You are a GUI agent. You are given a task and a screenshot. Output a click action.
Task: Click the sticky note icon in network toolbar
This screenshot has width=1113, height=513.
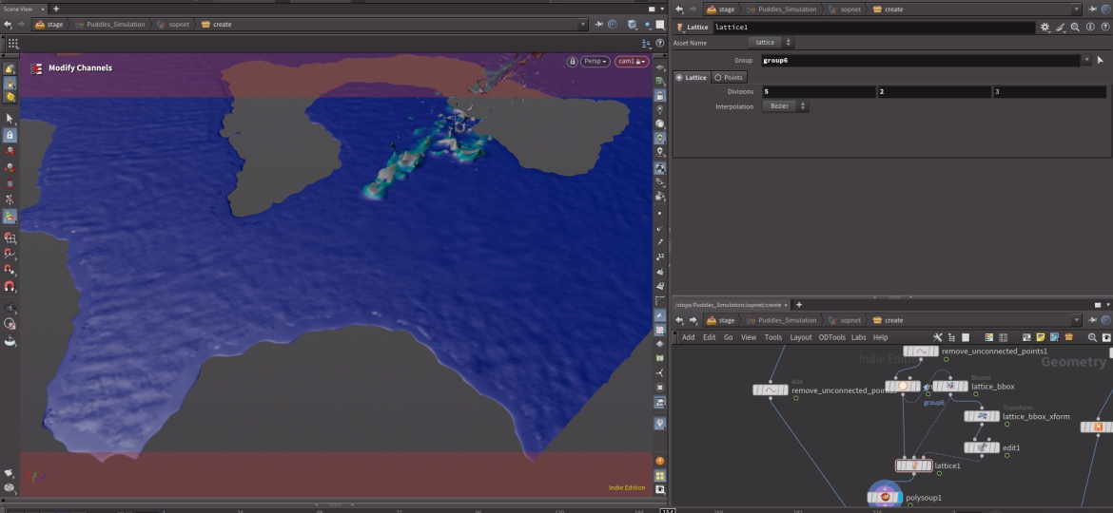(x=1040, y=337)
